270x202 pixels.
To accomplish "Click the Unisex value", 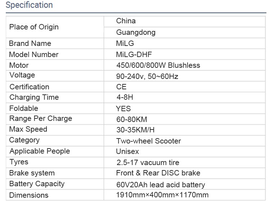I will coord(127,151).
